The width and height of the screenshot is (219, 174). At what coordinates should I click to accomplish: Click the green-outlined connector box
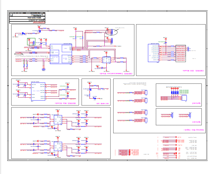point(31,42)
